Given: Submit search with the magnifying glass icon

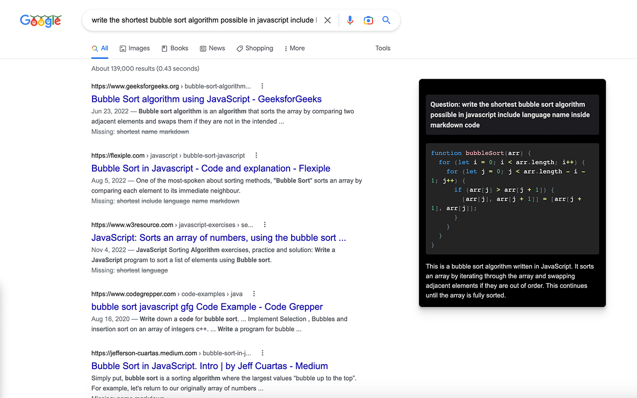Looking at the screenshot, I should (386, 20).
